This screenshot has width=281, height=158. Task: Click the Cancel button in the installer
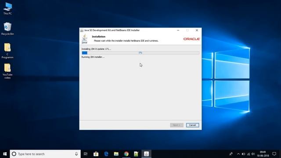click(x=192, y=125)
